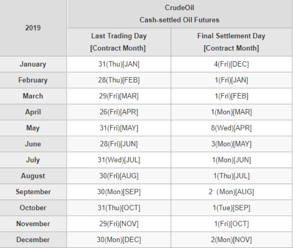Select the January row label
This screenshot has width=293, height=248.
point(33,64)
